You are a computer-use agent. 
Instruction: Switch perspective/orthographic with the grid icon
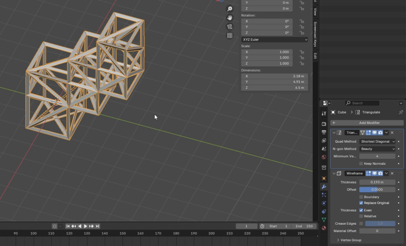(x=229, y=36)
